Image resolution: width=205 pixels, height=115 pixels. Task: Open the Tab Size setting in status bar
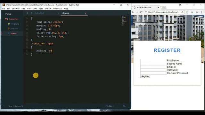(x=110, y=106)
